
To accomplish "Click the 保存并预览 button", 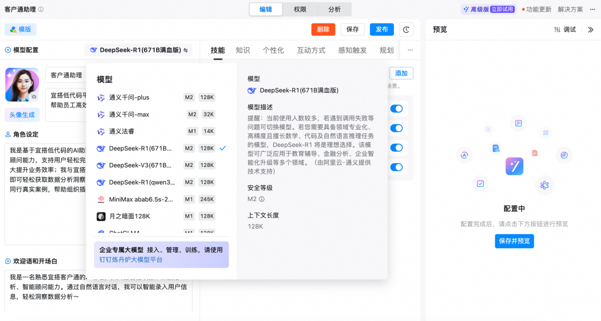I will click(514, 241).
